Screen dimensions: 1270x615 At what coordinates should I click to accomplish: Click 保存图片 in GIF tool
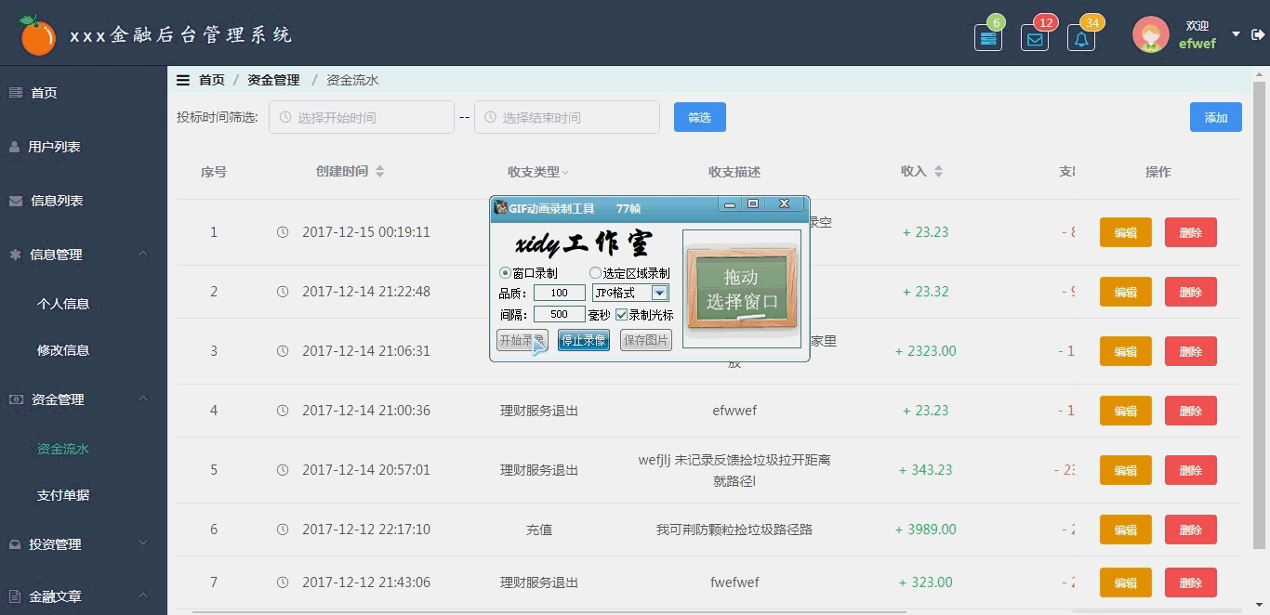pos(645,340)
